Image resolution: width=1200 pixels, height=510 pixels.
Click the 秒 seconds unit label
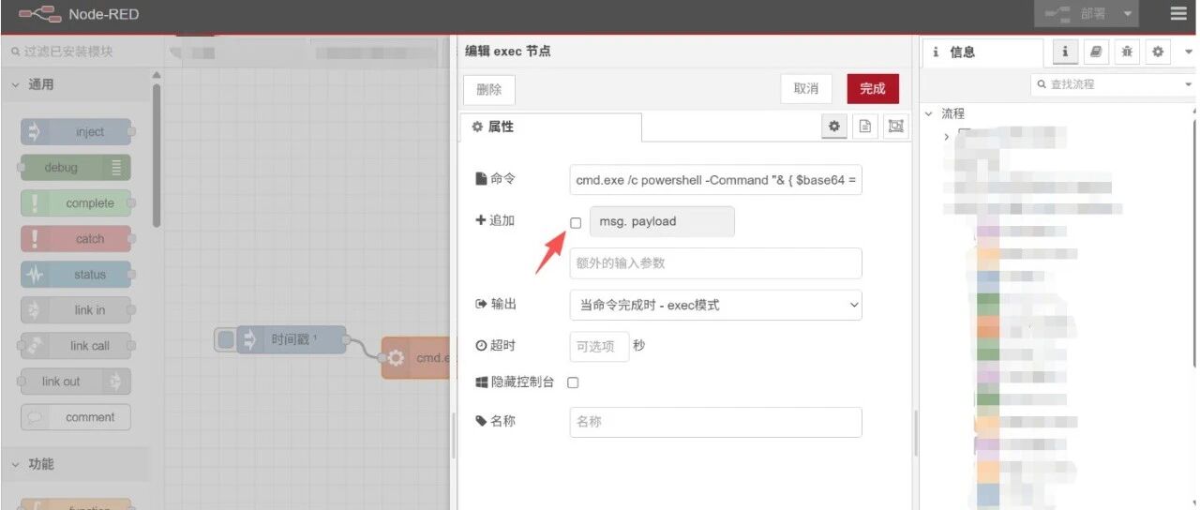click(x=639, y=345)
